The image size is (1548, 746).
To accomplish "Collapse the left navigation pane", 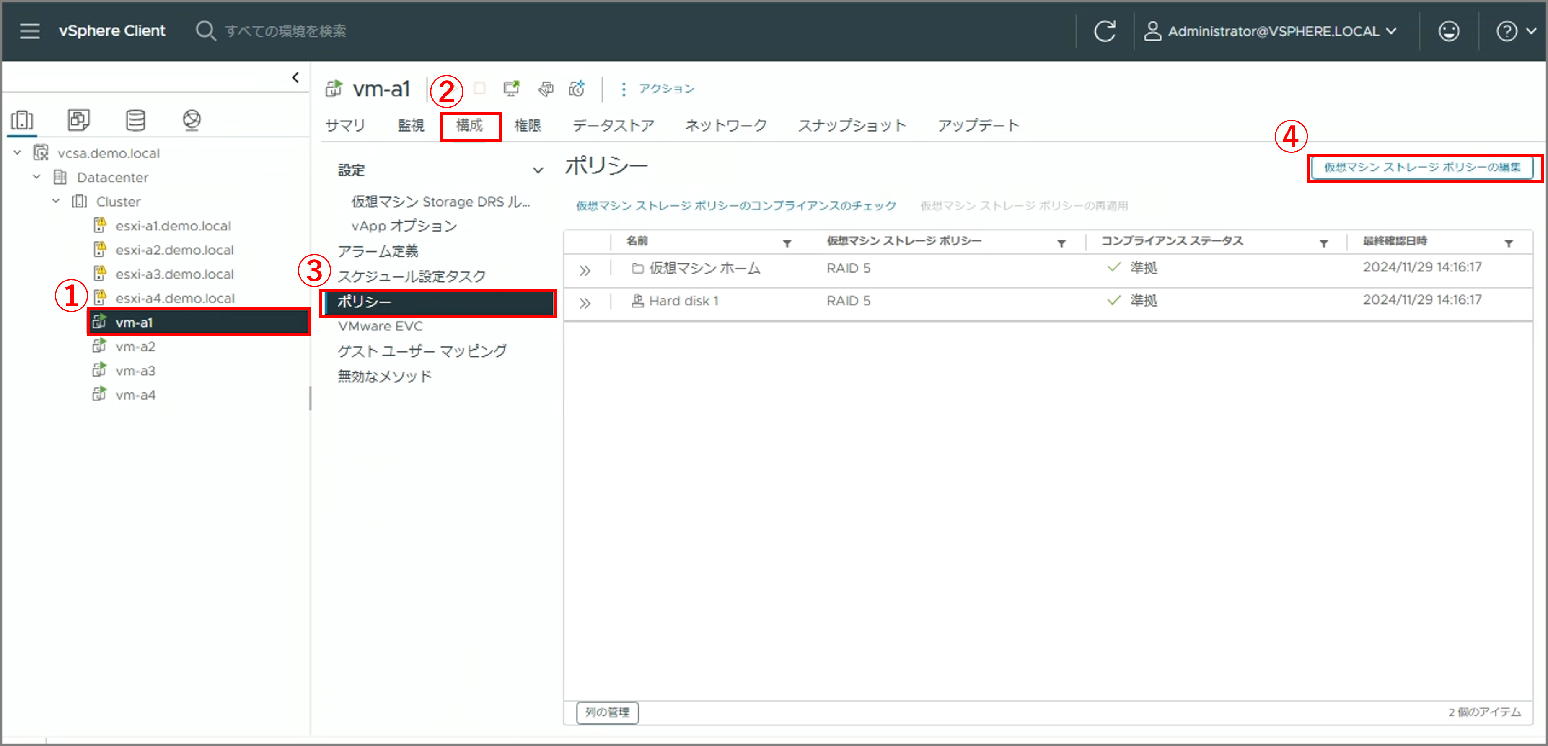I will pos(295,77).
